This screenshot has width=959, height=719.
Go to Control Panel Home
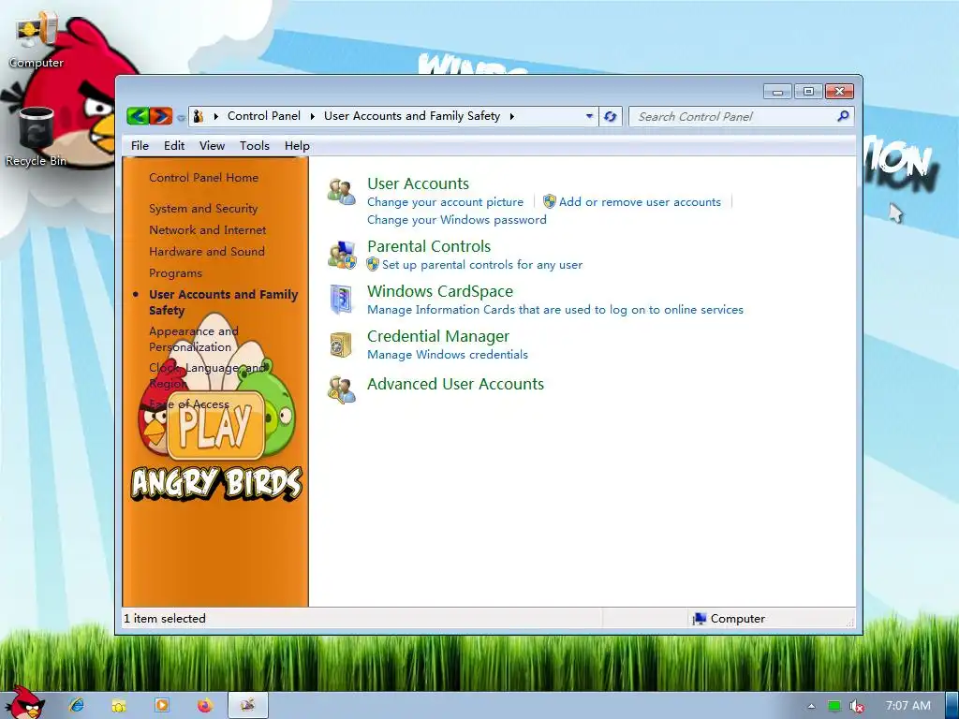pos(203,177)
